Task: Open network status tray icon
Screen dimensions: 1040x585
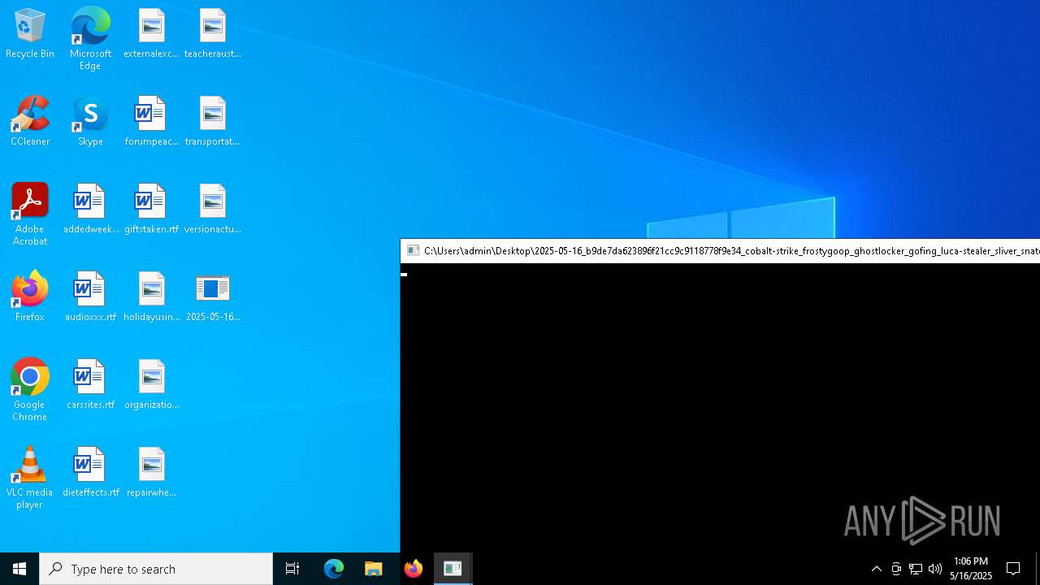Action: point(916,569)
